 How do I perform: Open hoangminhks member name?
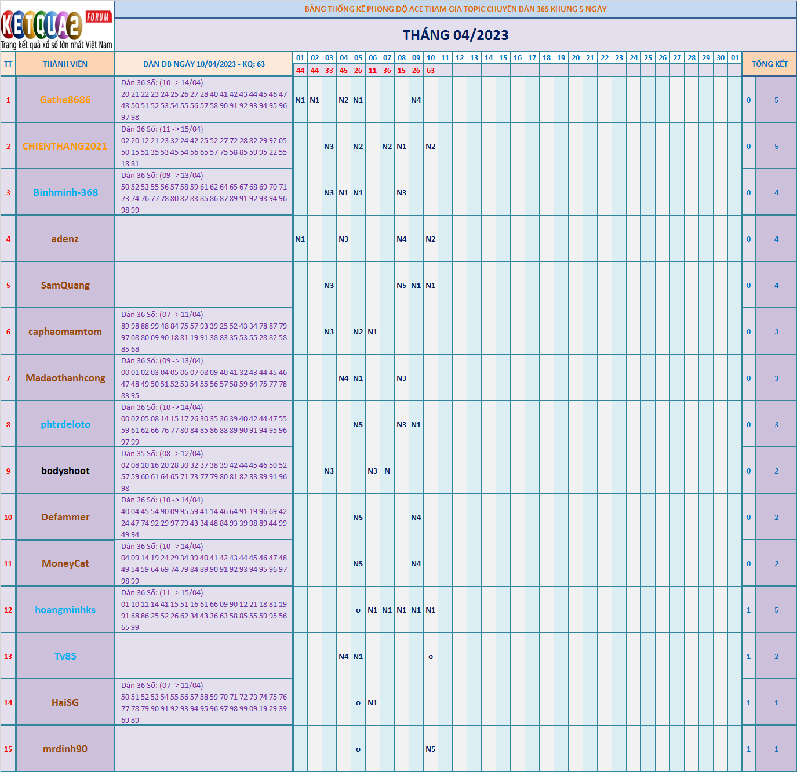click(x=65, y=610)
